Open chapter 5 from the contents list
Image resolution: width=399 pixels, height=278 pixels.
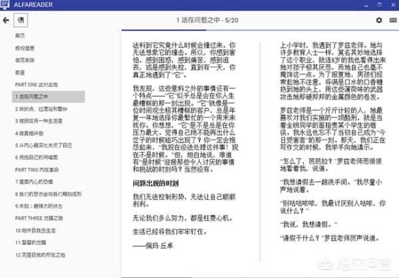(x=43, y=145)
